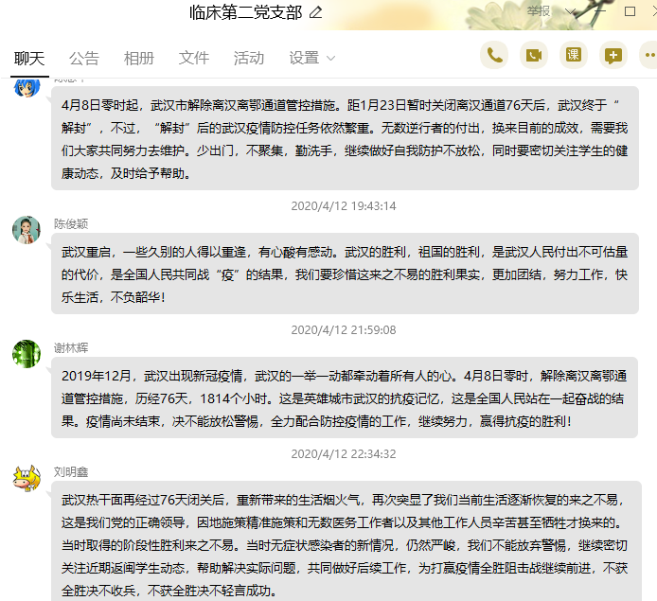Switch to the 公告 tab
Viewport: 657px width, 601px height.
click(x=84, y=58)
